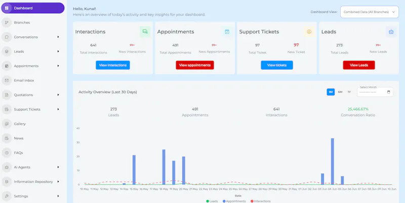This screenshot has width=405, height=203.
Task: Click the Settings wrench icon
Action: (x=7, y=196)
